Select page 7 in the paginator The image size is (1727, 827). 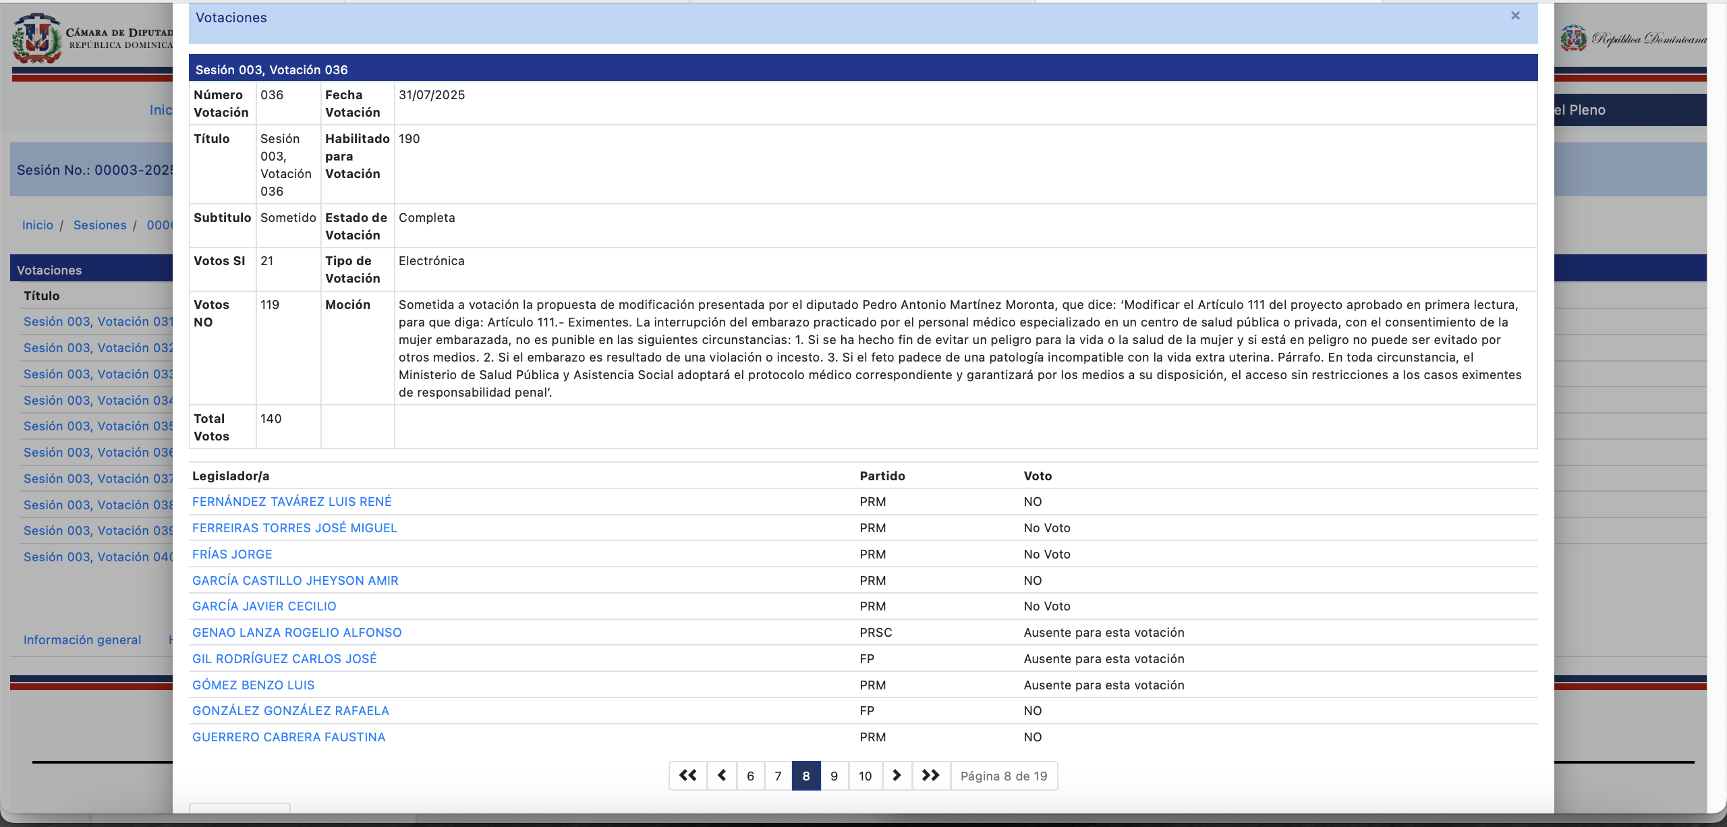778,776
